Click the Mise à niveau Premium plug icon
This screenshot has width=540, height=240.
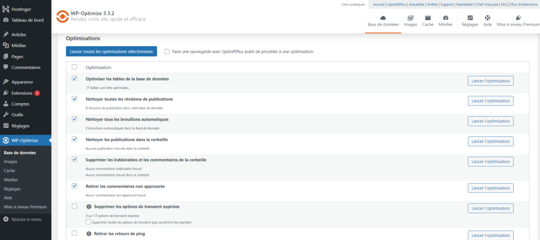point(518,18)
